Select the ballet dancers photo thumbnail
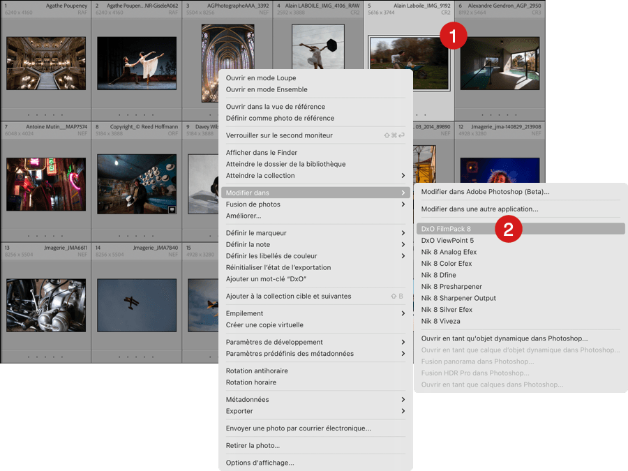The width and height of the screenshot is (628, 471). (x=137, y=63)
